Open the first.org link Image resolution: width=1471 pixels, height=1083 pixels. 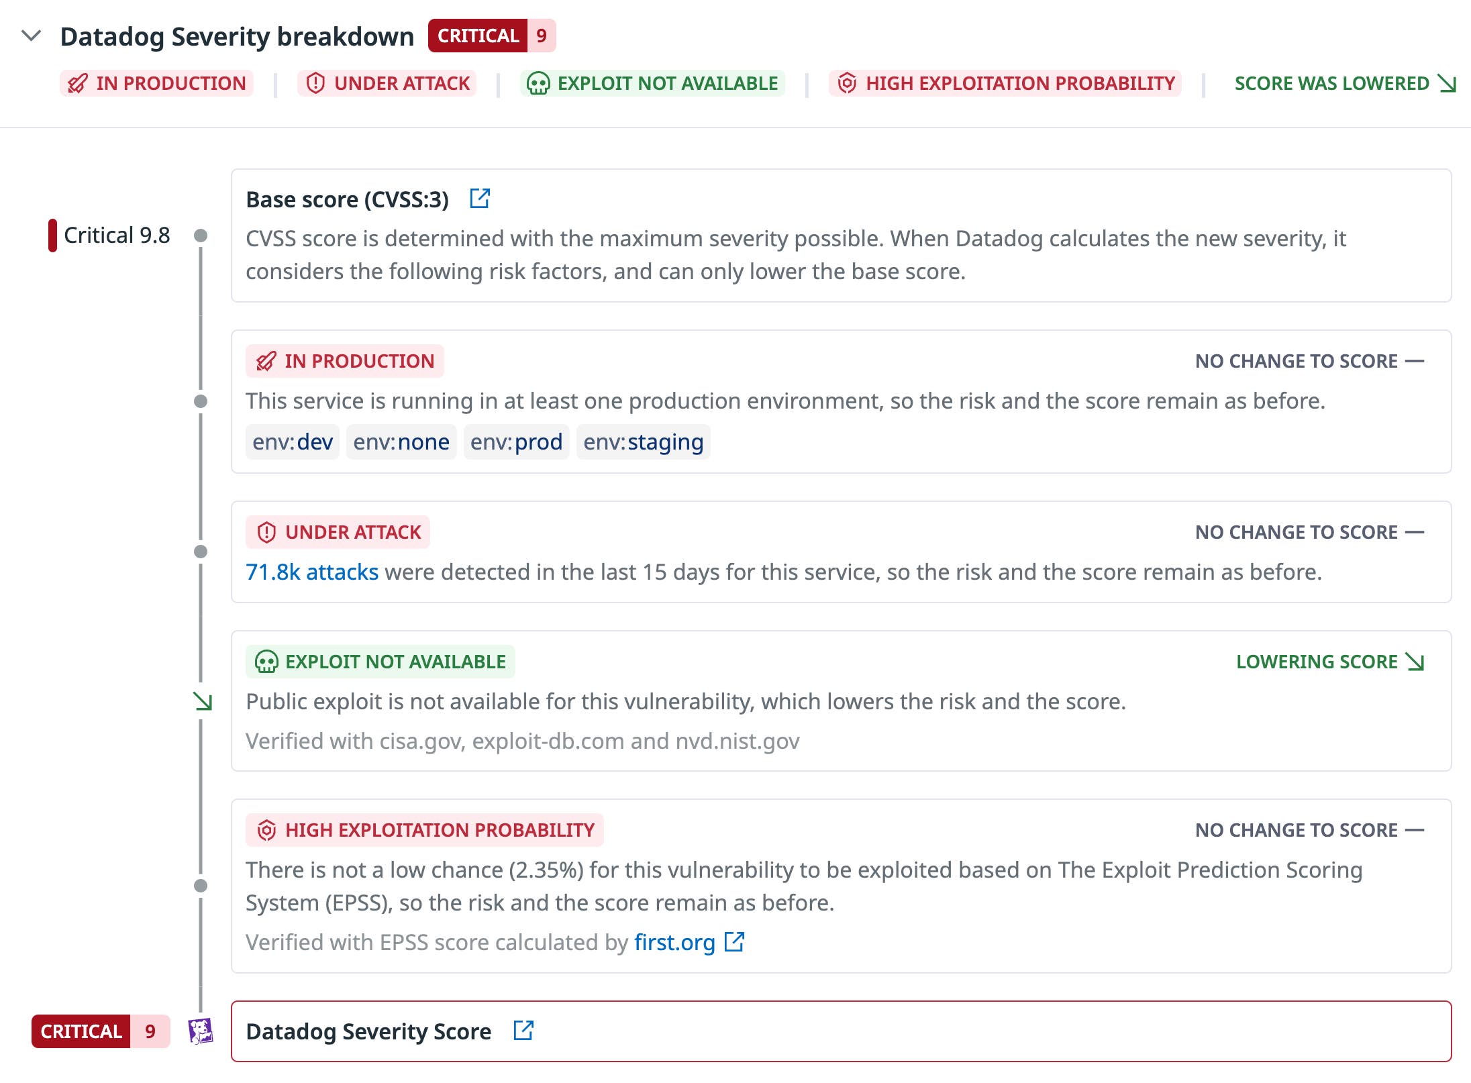coord(673,942)
